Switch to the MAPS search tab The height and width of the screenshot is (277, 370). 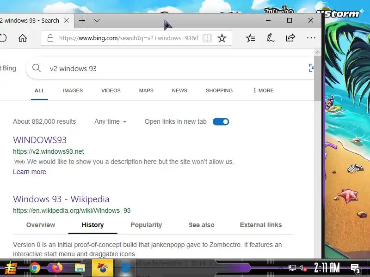(146, 90)
